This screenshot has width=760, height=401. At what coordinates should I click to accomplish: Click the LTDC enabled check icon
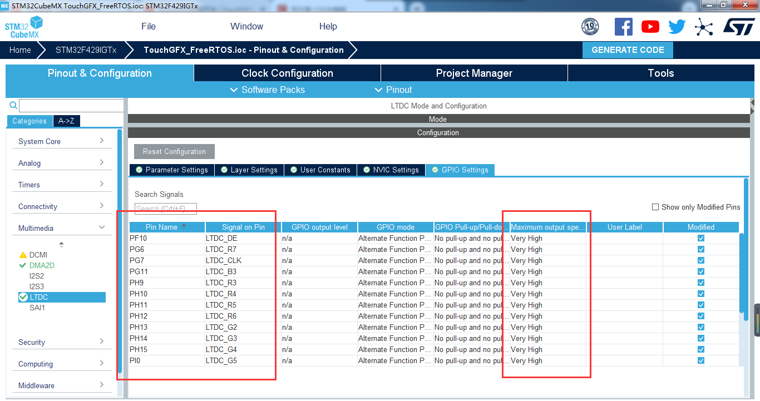click(x=23, y=297)
